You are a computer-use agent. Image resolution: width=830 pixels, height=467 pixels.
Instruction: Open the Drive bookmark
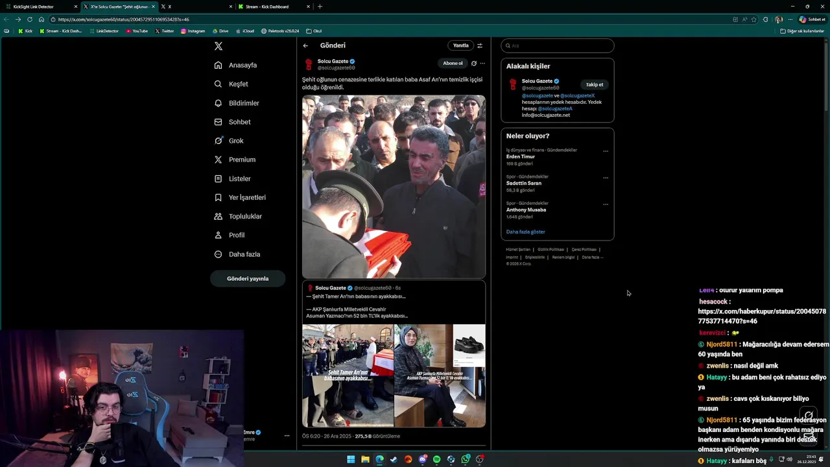220,31
